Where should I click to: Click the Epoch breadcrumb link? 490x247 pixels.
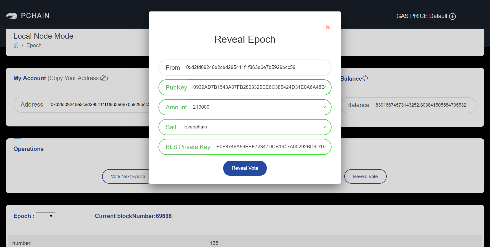click(34, 45)
